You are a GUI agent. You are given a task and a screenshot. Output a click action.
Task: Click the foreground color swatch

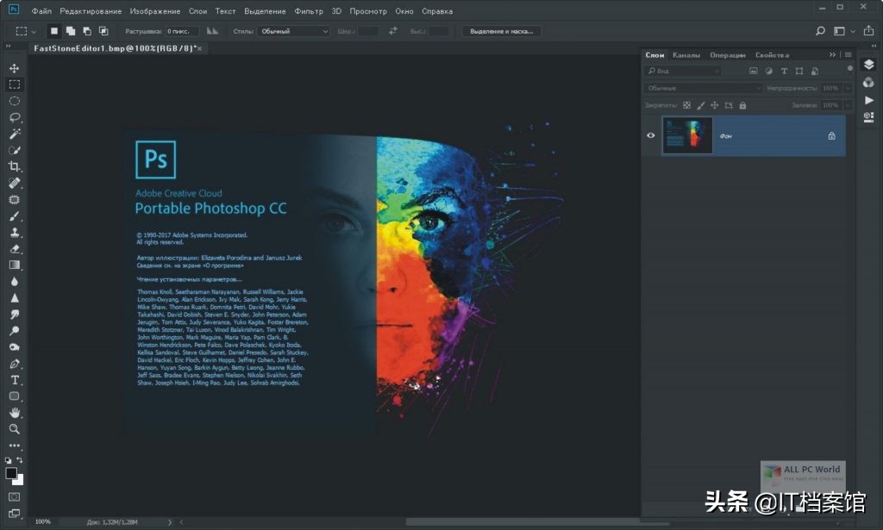[11, 473]
